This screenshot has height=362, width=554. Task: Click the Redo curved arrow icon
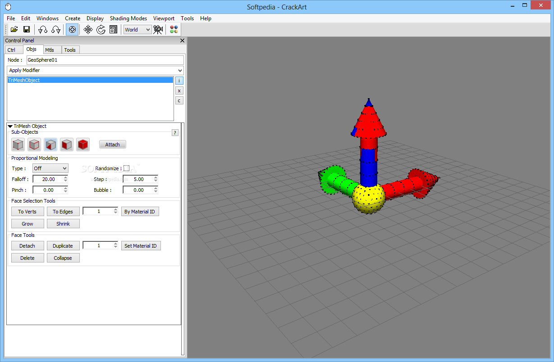pos(56,30)
